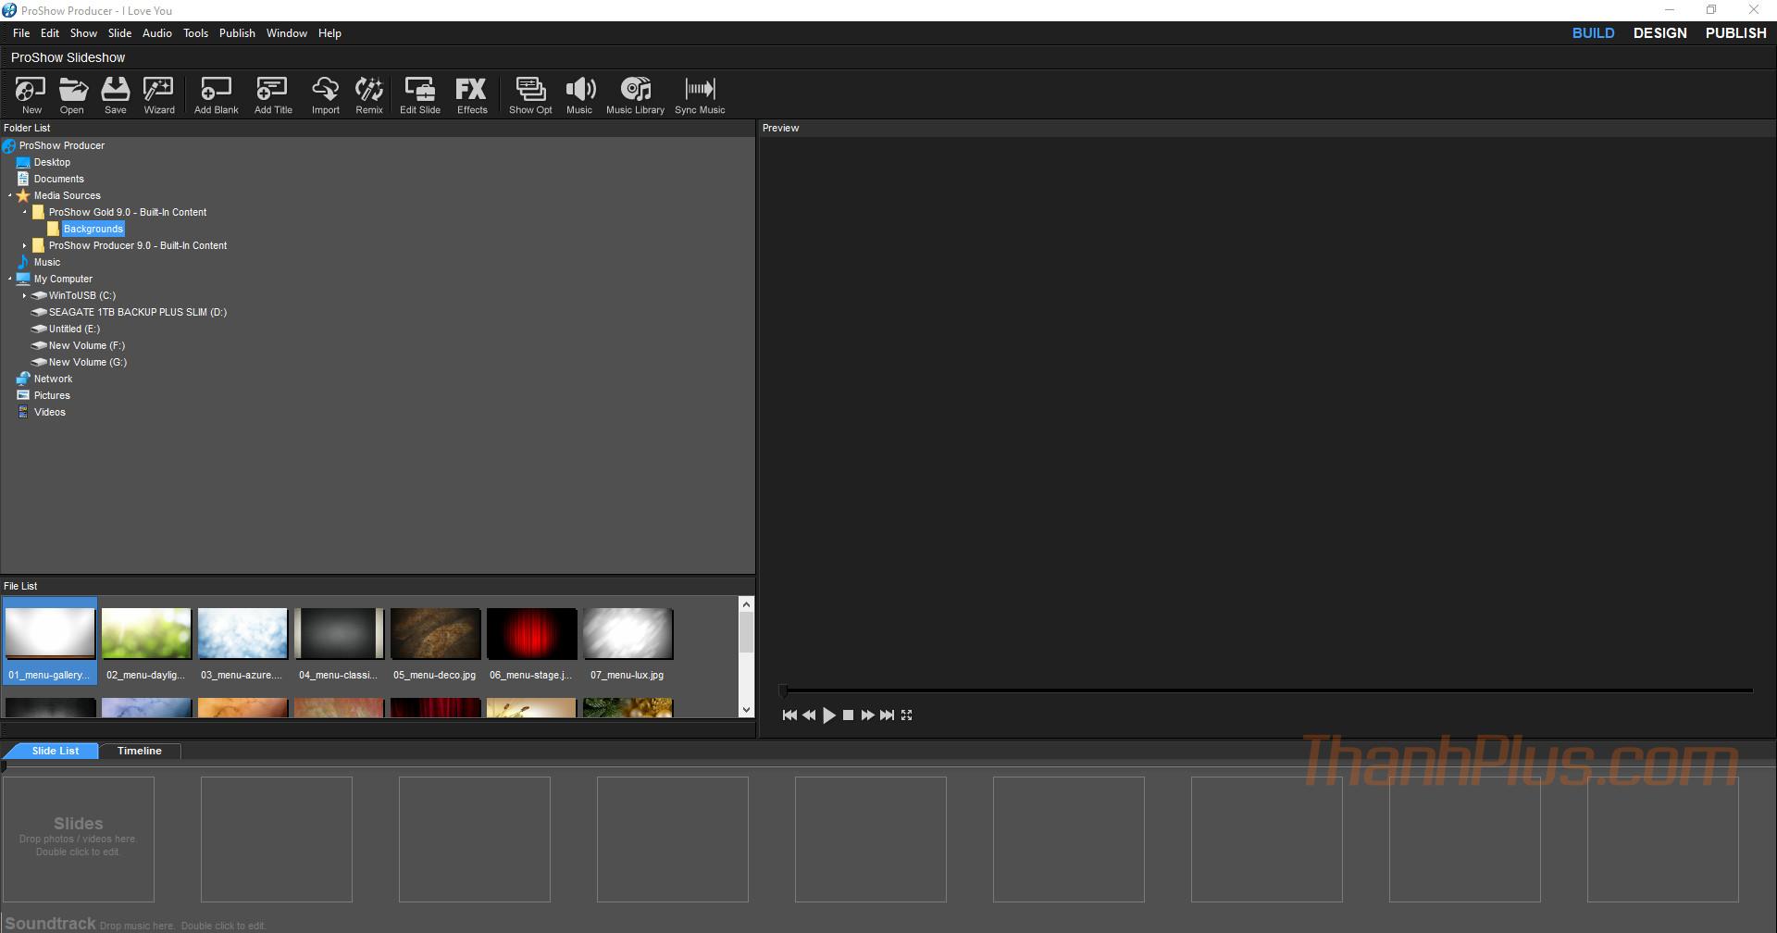Image resolution: width=1777 pixels, height=933 pixels.
Task: Open Show Options from toolbar
Action: 530,95
